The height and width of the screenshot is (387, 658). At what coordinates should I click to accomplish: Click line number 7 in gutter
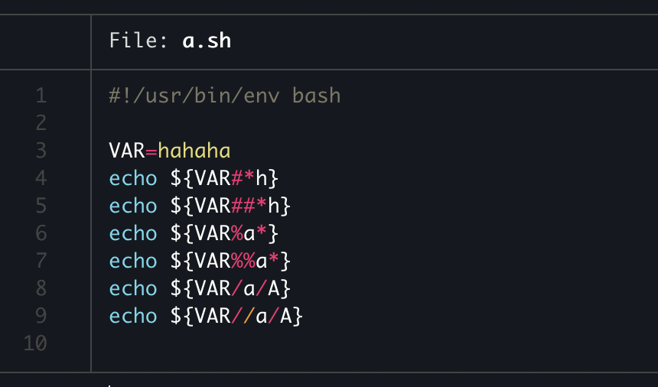(41, 261)
